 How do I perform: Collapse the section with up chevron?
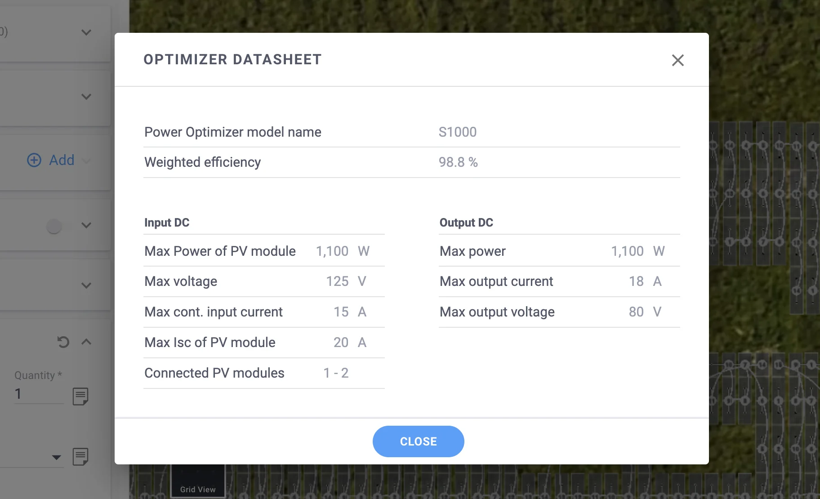pyautogui.click(x=86, y=342)
